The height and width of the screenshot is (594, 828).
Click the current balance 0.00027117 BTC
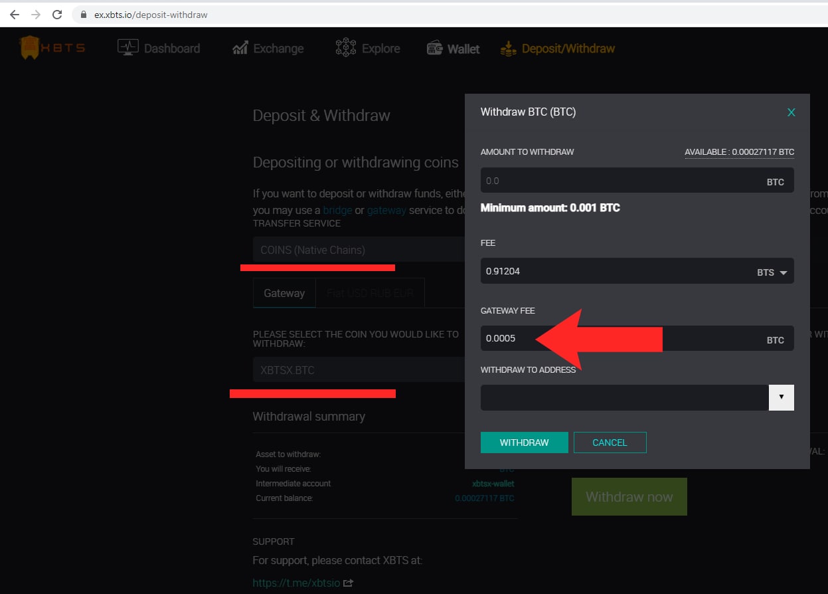(x=484, y=498)
